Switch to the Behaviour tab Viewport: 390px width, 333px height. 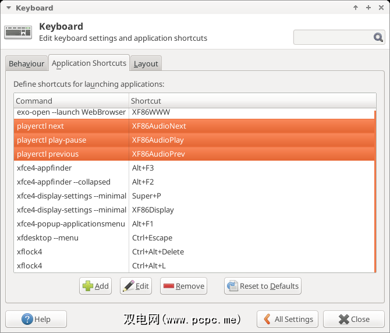(x=26, y=63)
